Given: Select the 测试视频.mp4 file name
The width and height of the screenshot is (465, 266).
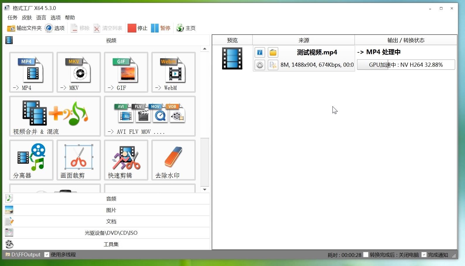Looking at the screenshot, I should 317,52.
